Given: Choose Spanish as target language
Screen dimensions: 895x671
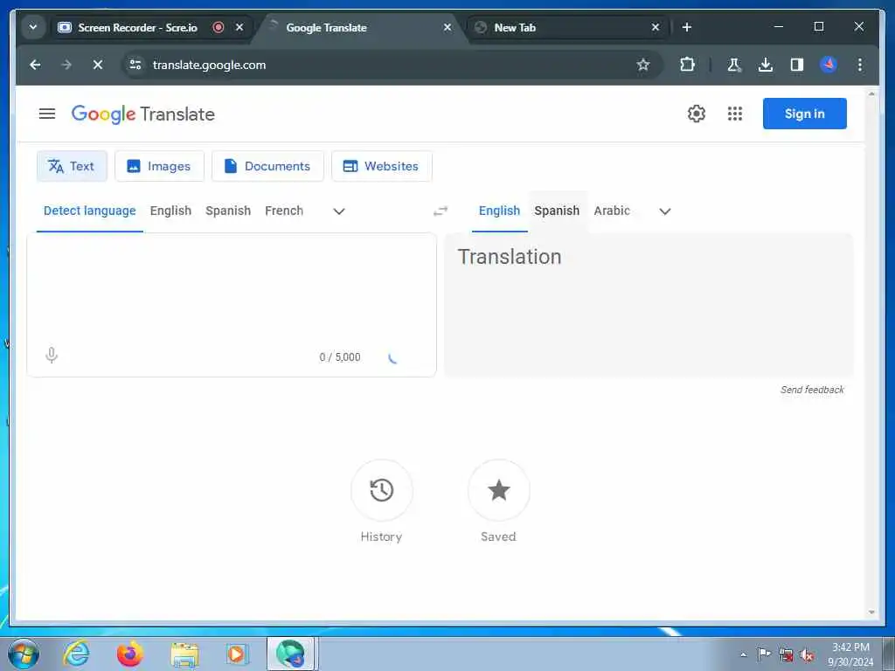Looking at the screenshot, I should 557,211.
